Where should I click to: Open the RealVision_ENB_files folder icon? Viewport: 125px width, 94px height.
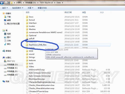click(x=27, y=45)
